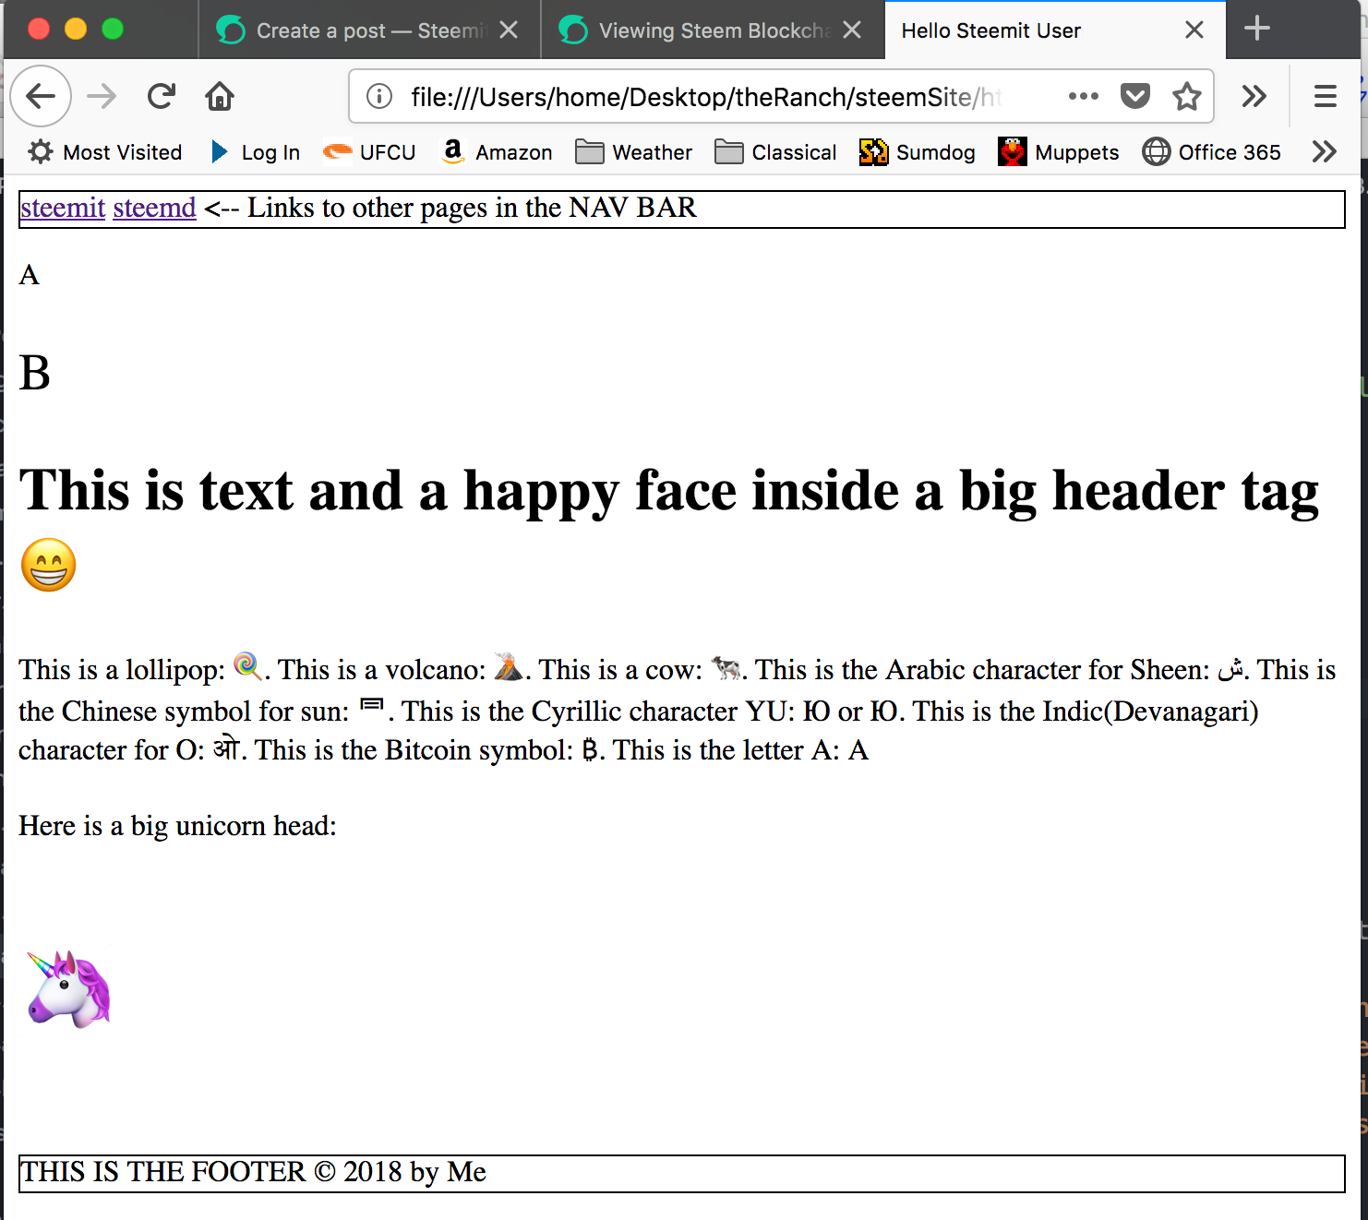Image resolution: width=1368 pixels, height=1220 pixels.
Task: Show site information for the file URL
Action: click(379, 96)
